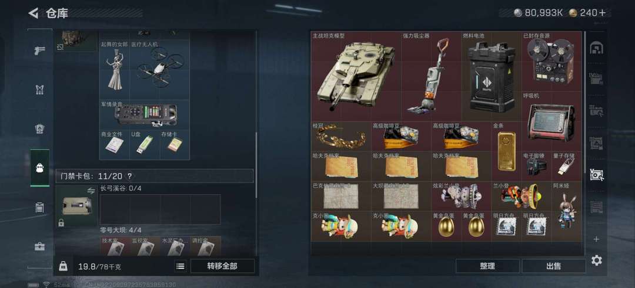Add a storage box with plus icon
The height and width of the screenshot is (288, 635).
pos(596,239)
